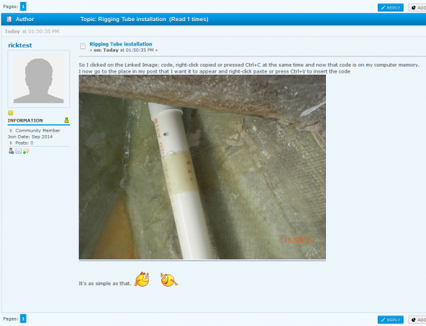
Task: Click the bottom REPLY button
Action: click(391, 320)
